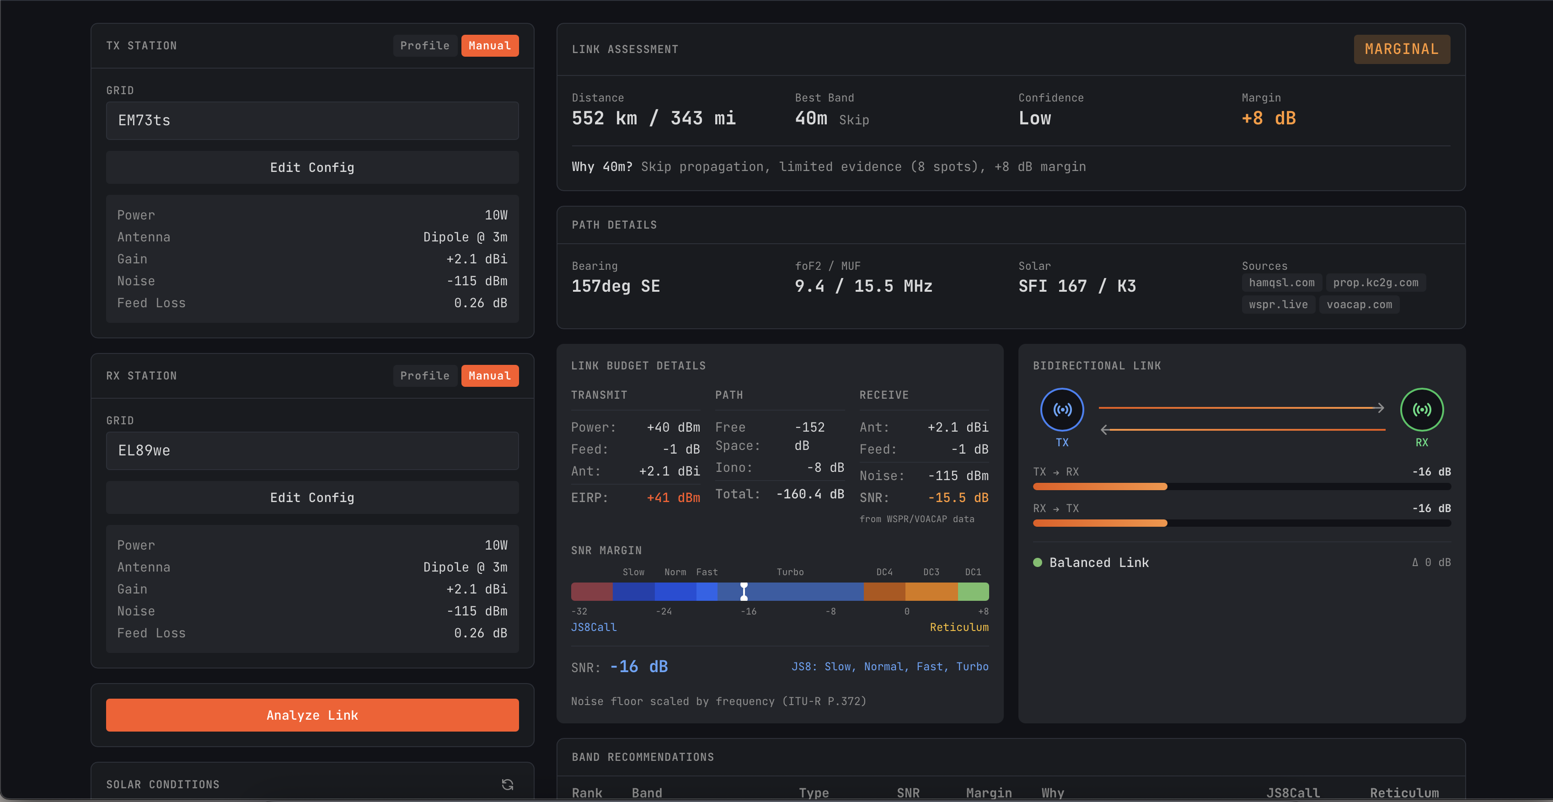Edit the TX station config

312,167
